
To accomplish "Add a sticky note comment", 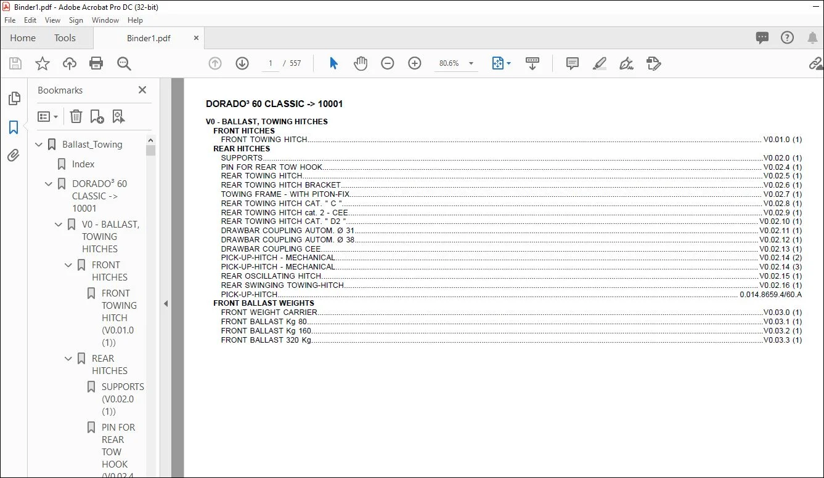I will (573, 63).
